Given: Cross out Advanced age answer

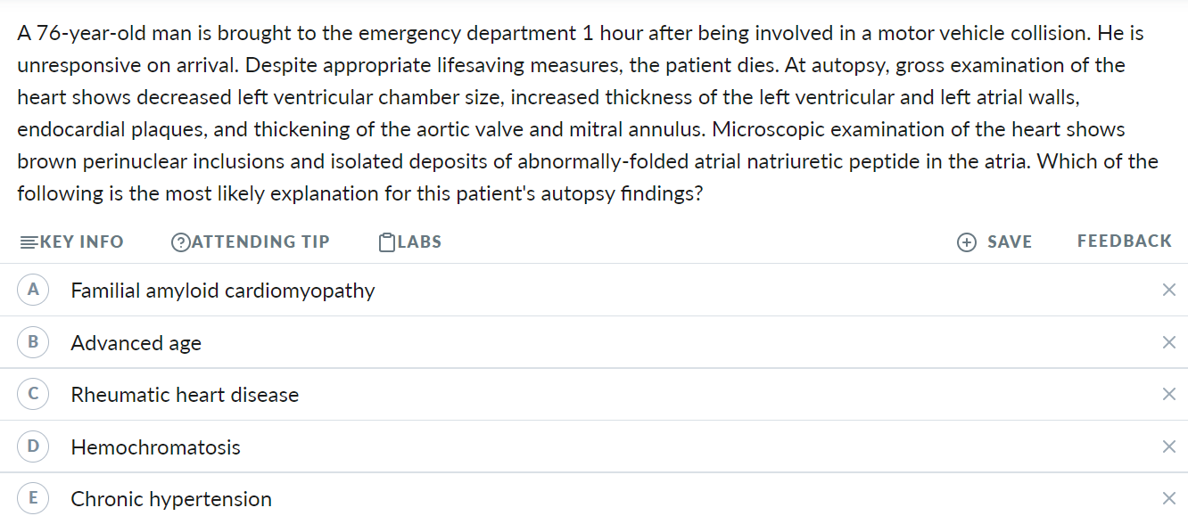Looking at the screenshot, I should point(1169,342).
